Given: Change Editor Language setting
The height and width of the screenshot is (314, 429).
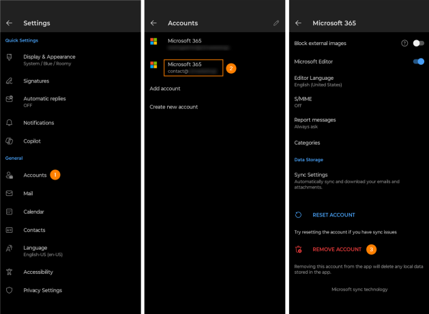Looking at the screenshot, I should (x=359, y=81).
